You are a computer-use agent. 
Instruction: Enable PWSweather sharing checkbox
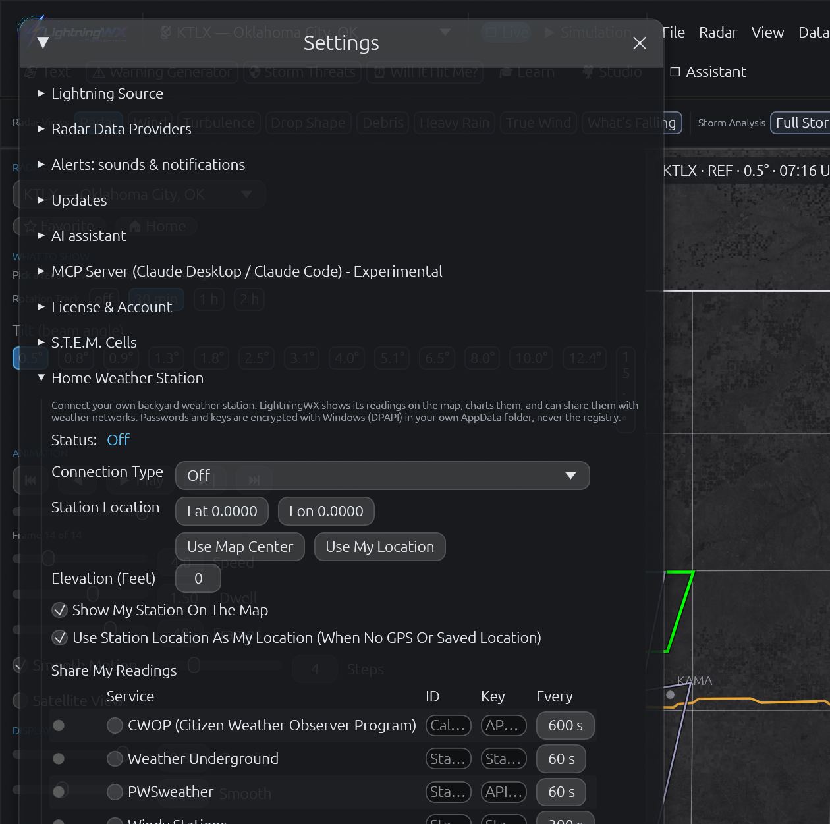(x=115, y=792)
